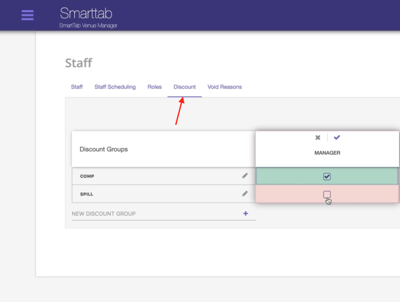Click the X icon to cancel manager changes

point(318,137)
